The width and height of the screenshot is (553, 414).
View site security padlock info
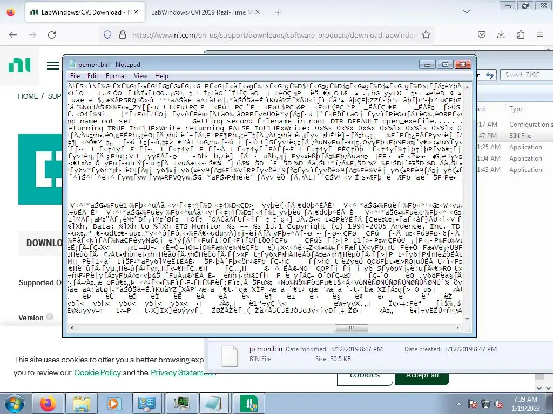(x=123, y=35)
